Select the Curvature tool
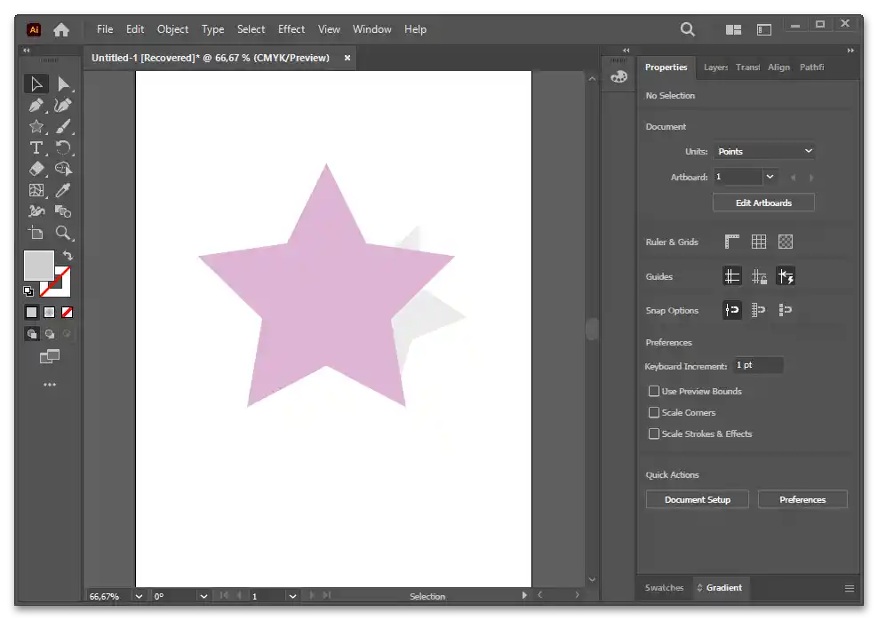This screenshot has height=620, width=878. (63, 105)
